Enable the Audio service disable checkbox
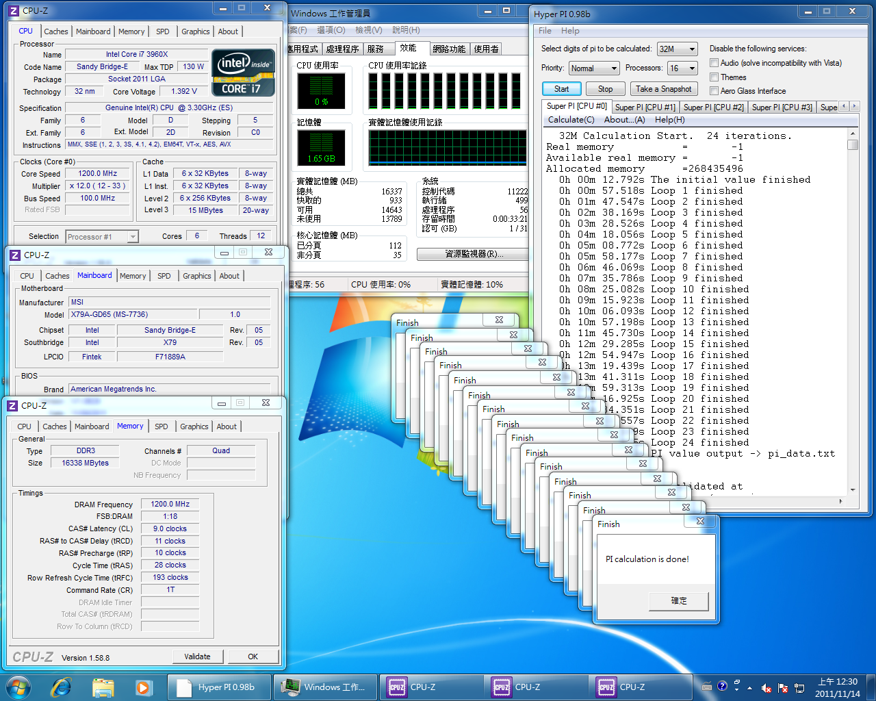Image resolution: width=876 pixels, height=701 pixels. coord(714,63)
